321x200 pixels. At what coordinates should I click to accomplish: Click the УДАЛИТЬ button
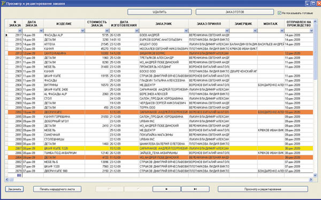159,12
